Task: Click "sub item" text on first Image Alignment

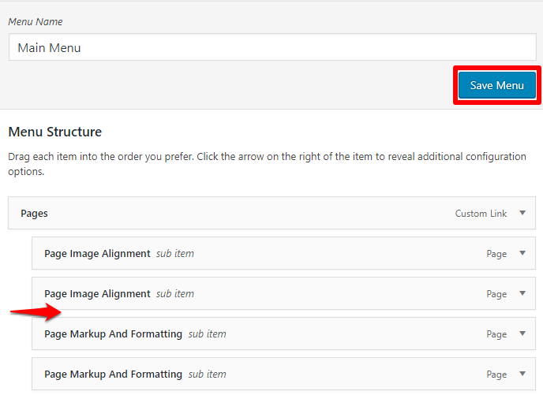Action: (x=175, y=254)
